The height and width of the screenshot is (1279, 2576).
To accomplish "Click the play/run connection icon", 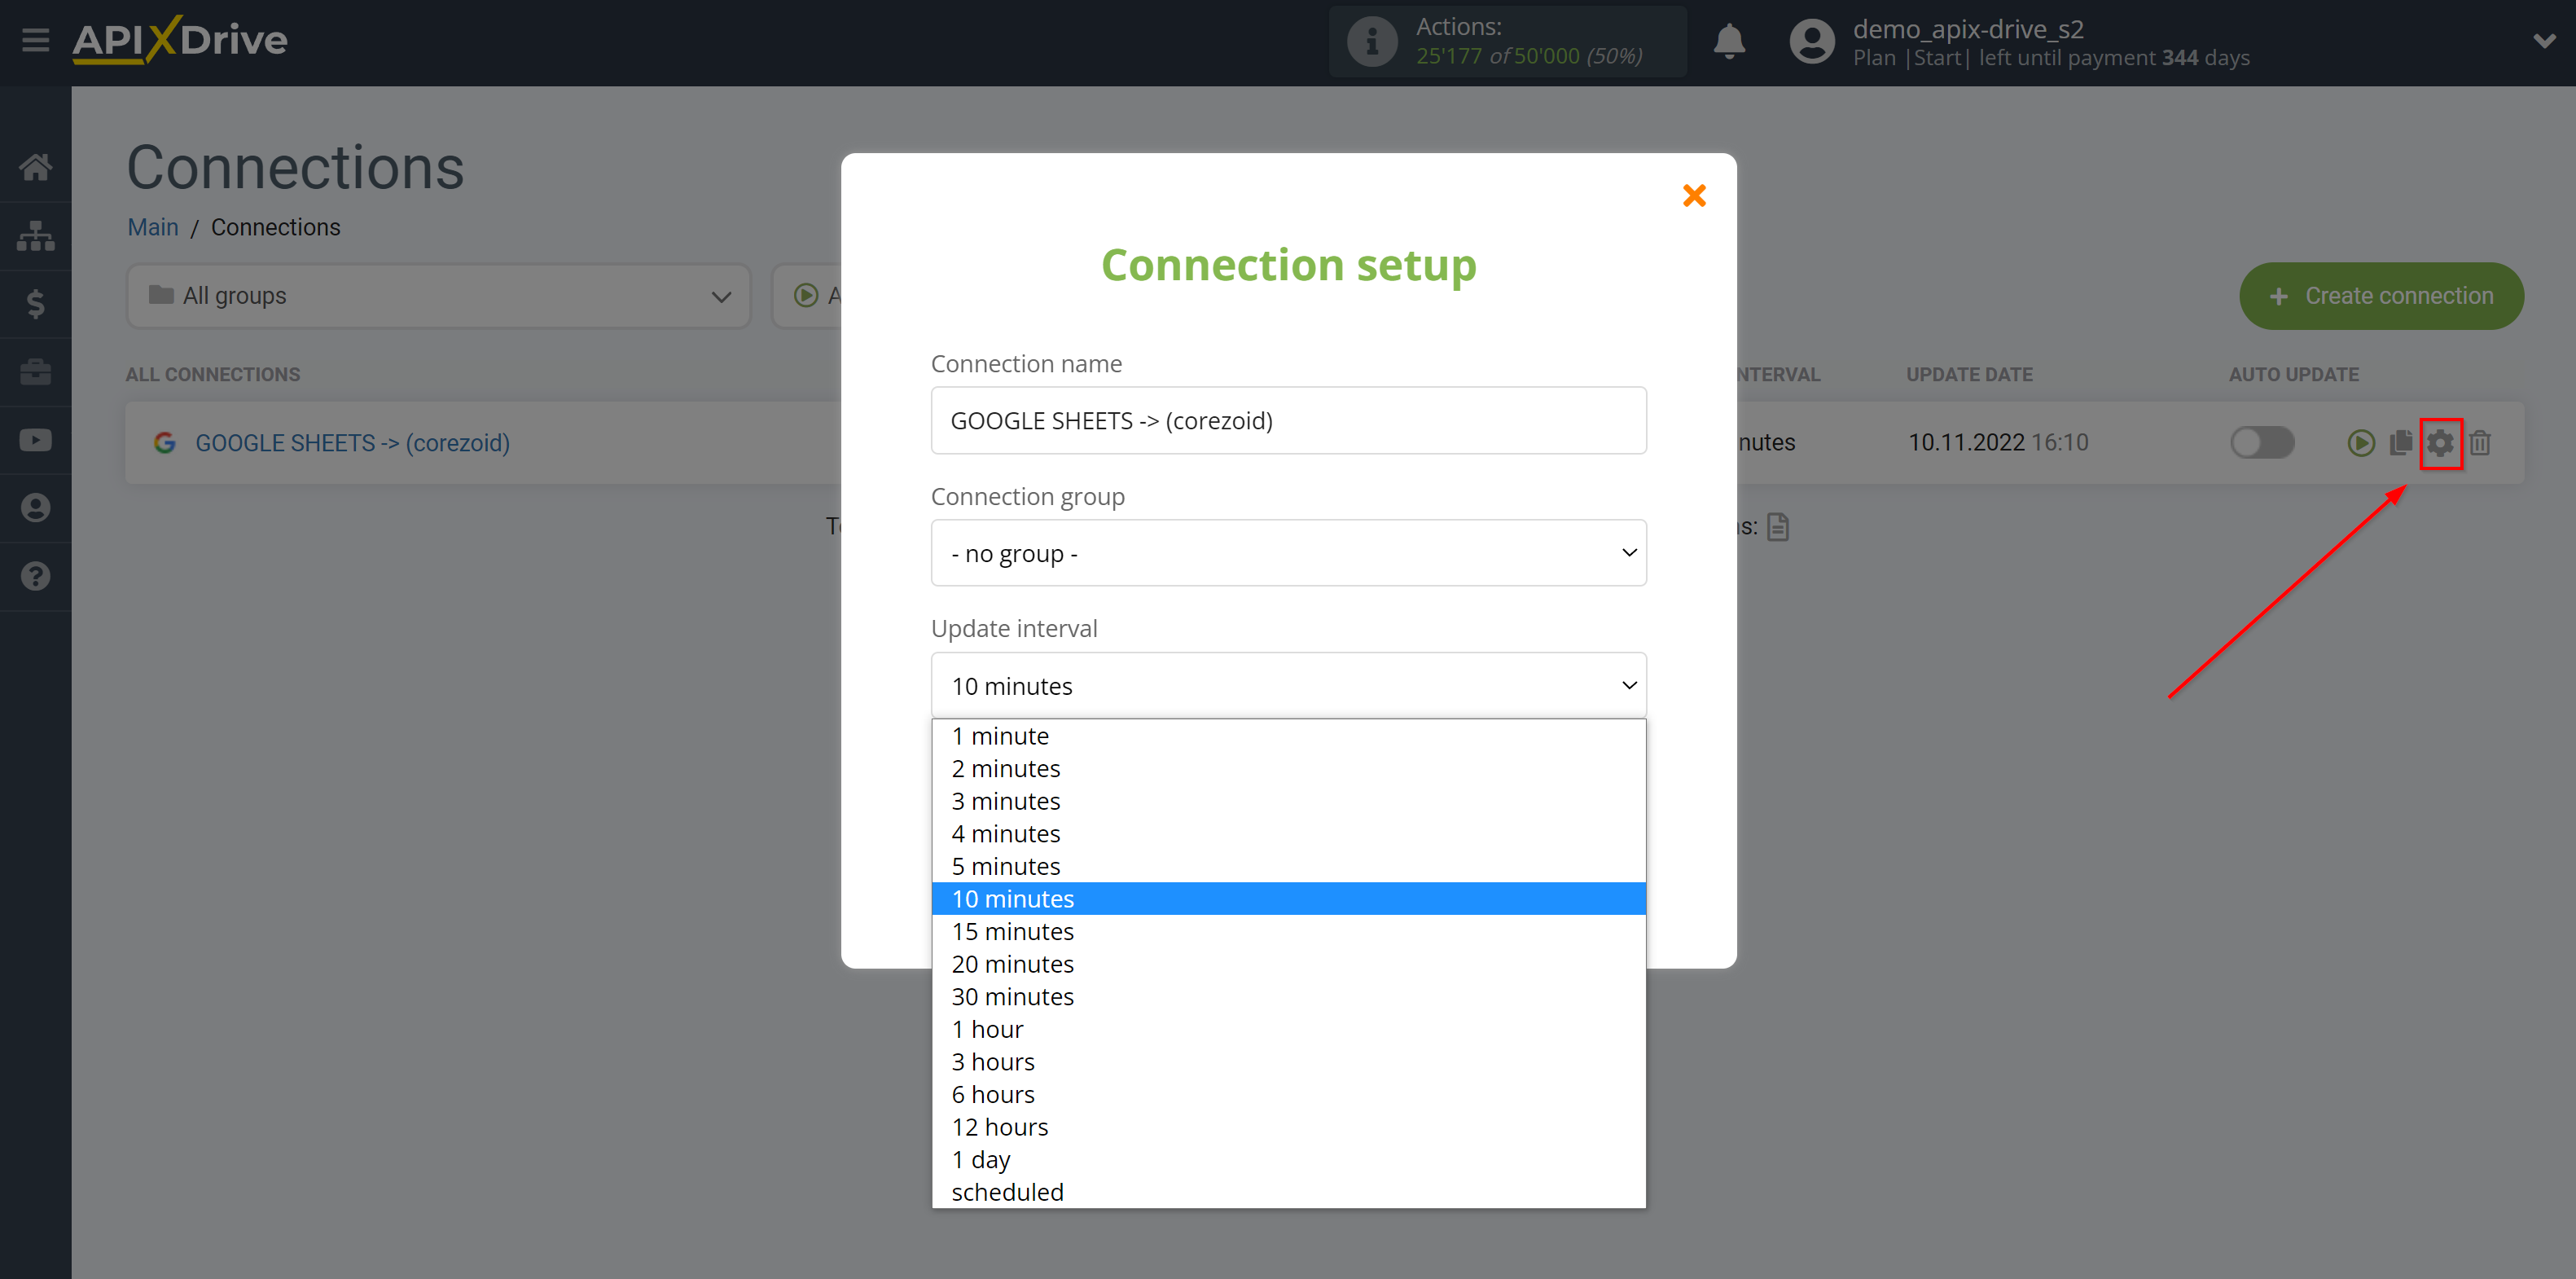I will (x=2361, y=442).
